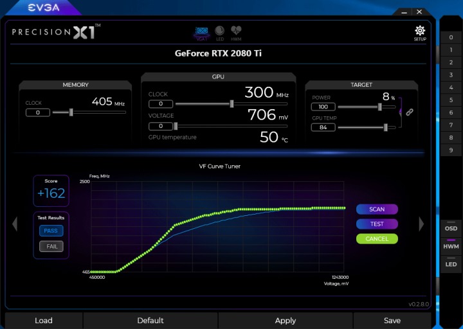This screenshot has height=329, width=463.
Task: Toggle the power/temp link chain icon
Action: 409,112
